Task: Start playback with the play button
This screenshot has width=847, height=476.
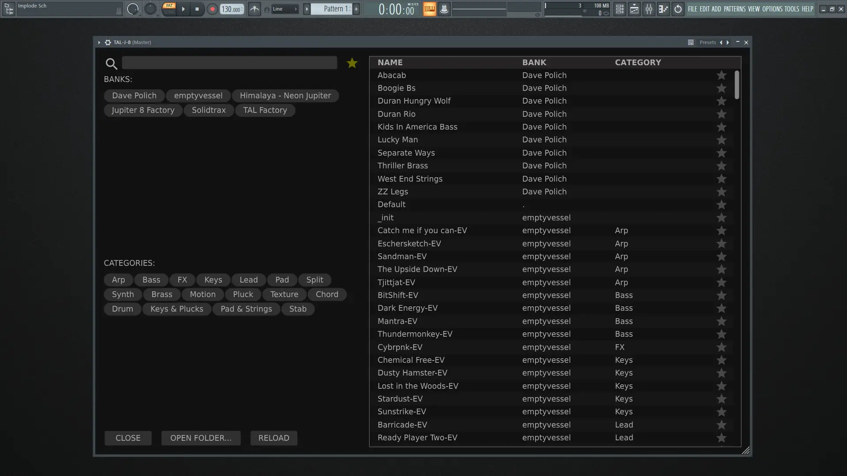Action: tap(184, 9)
